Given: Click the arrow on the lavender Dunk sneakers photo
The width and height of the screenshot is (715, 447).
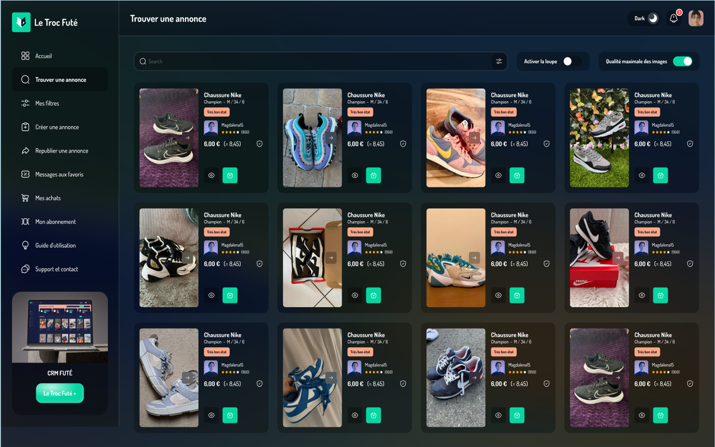Looking at the screenshot, I should tap(188, 378).
